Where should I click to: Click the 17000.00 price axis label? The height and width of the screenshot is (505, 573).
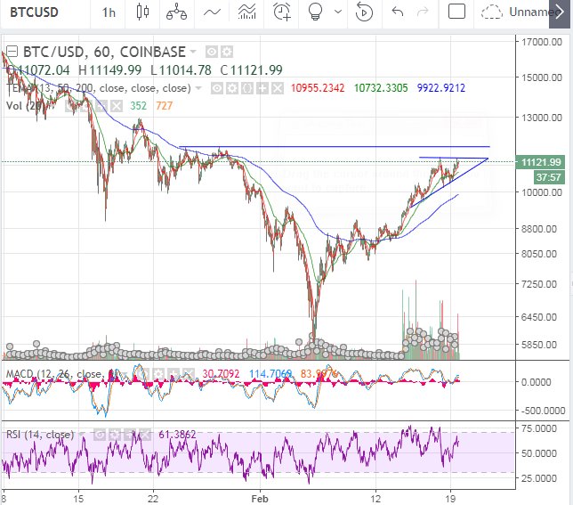(542, 42)
